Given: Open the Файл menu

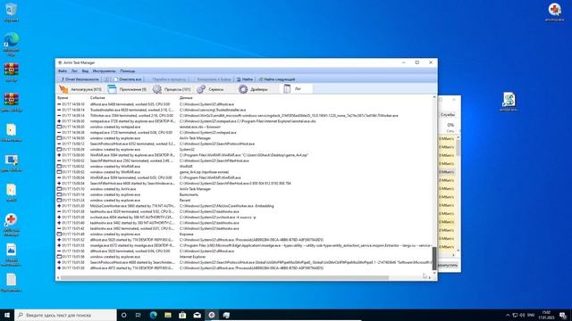Looking at the screenshot, I should pos(63,71).
